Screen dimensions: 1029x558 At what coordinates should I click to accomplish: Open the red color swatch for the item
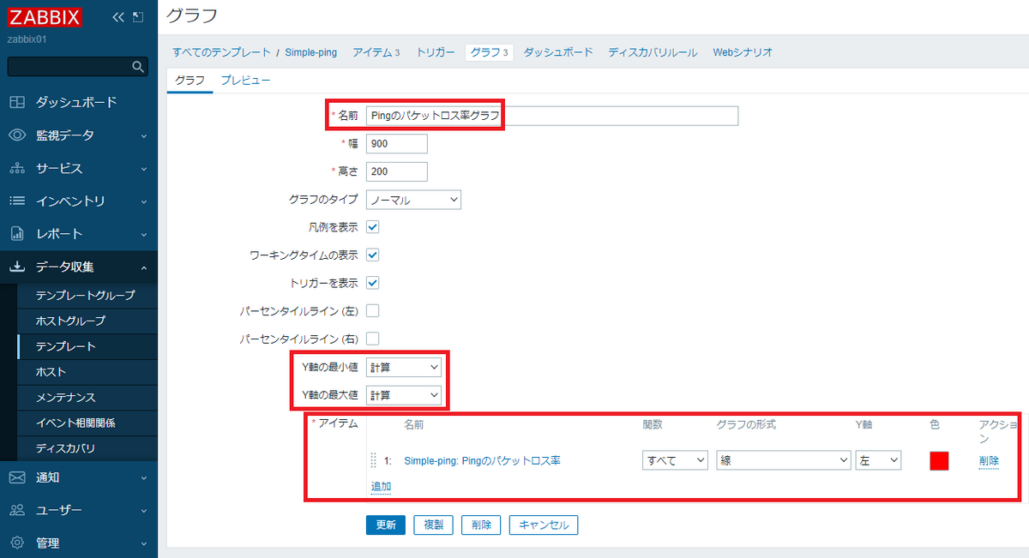point(939,460)
